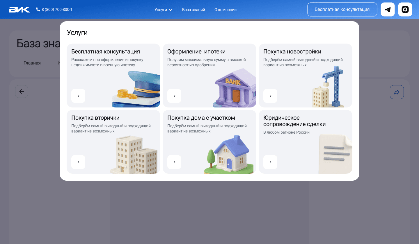Open the Dzen social media icon
This screenshot has width=419, height=244.
405,9
